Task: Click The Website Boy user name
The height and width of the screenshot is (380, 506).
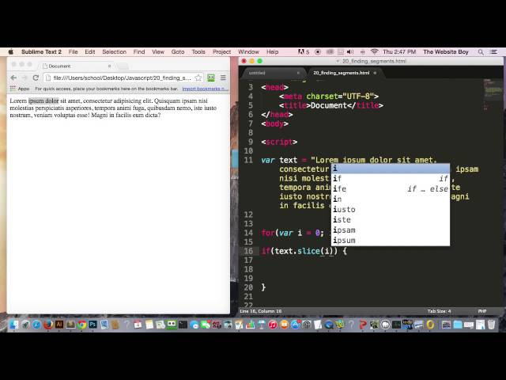Action: click(446, 51)
